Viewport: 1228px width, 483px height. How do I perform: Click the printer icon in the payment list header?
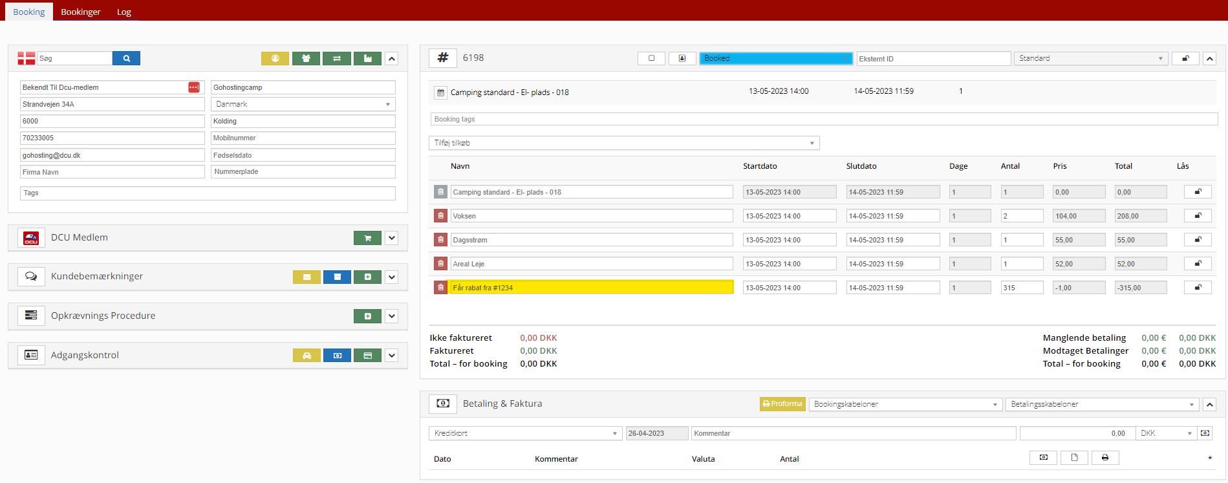(x=1105, y=458)
